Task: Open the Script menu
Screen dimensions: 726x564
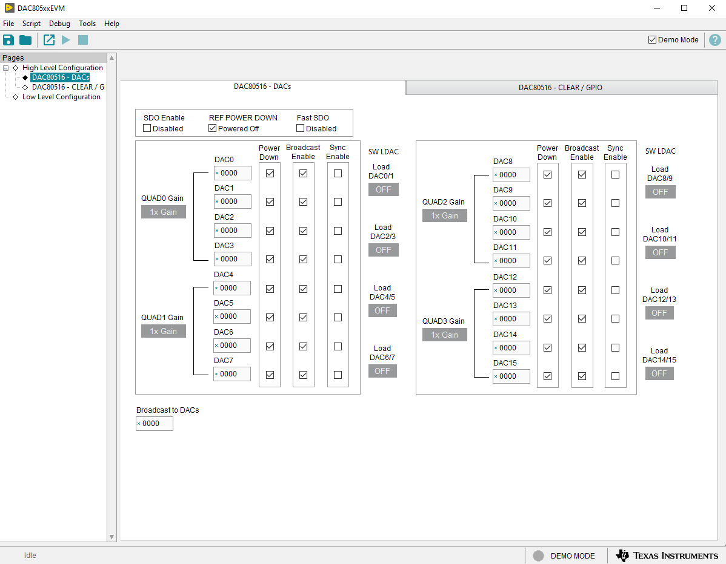Action: tap(32, 24)
